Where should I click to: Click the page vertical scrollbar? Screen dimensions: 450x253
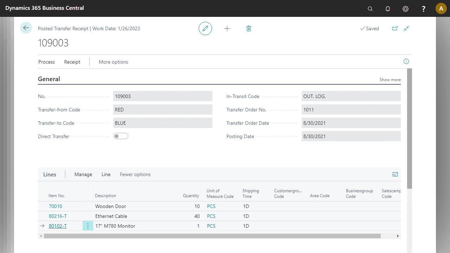(410, 129)
